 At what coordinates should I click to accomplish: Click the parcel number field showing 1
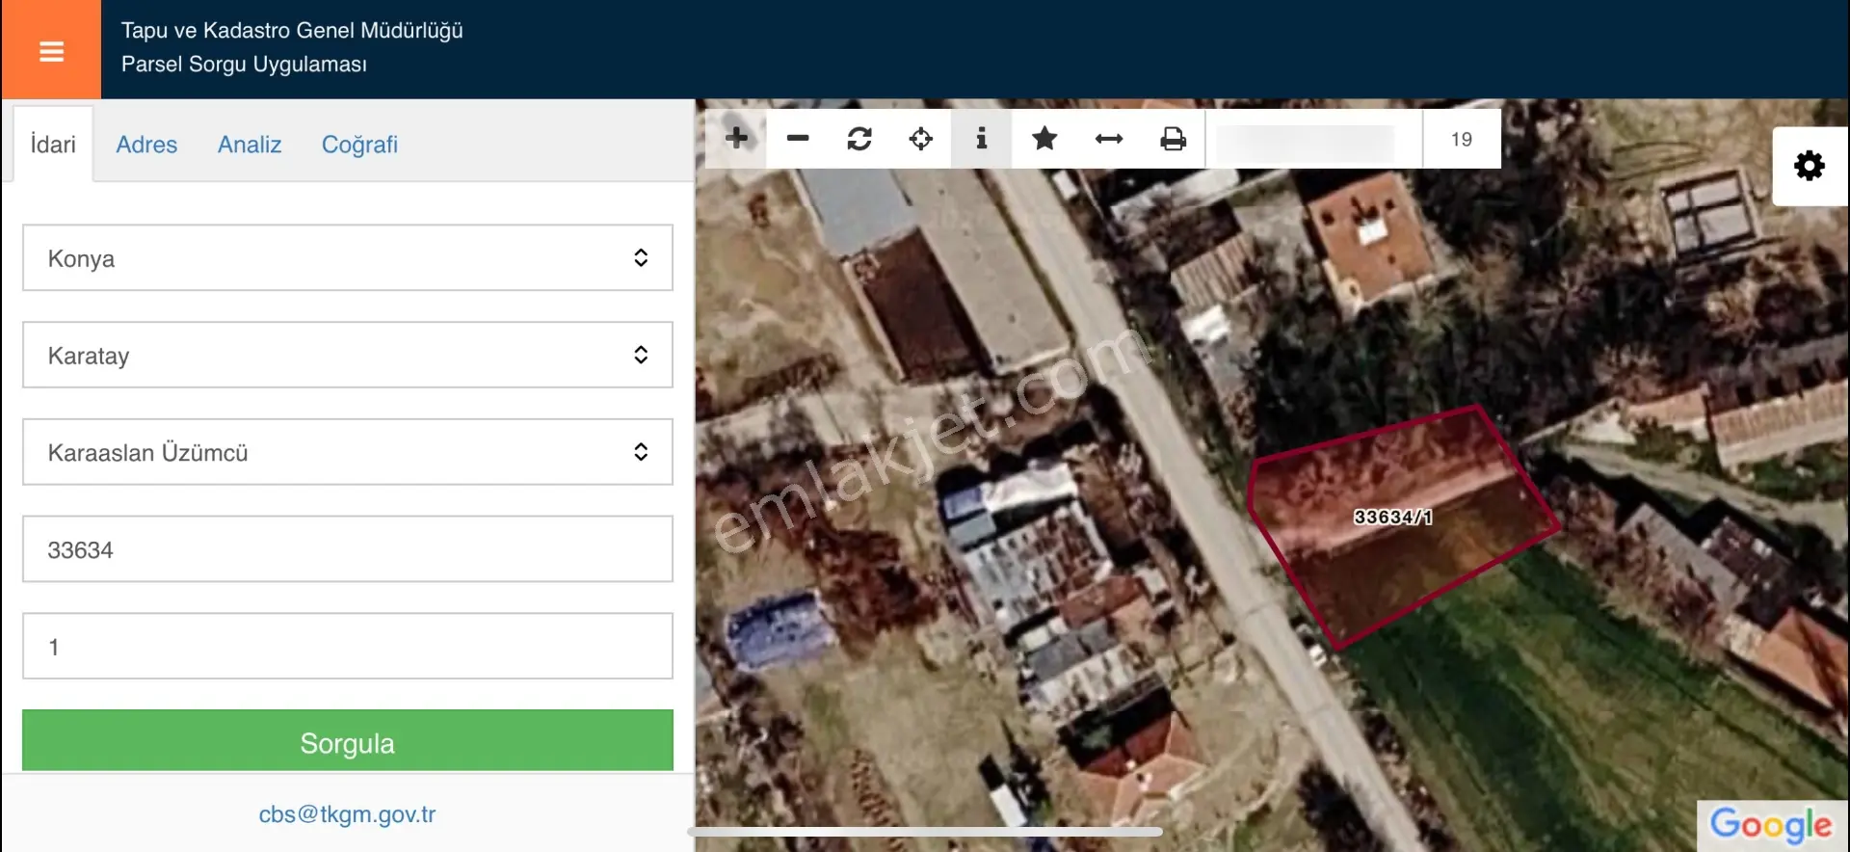[348, 647]
